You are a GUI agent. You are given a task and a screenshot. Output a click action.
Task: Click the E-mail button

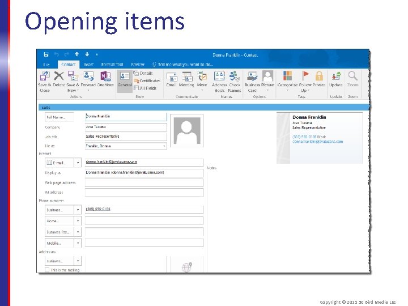(59, 163)
